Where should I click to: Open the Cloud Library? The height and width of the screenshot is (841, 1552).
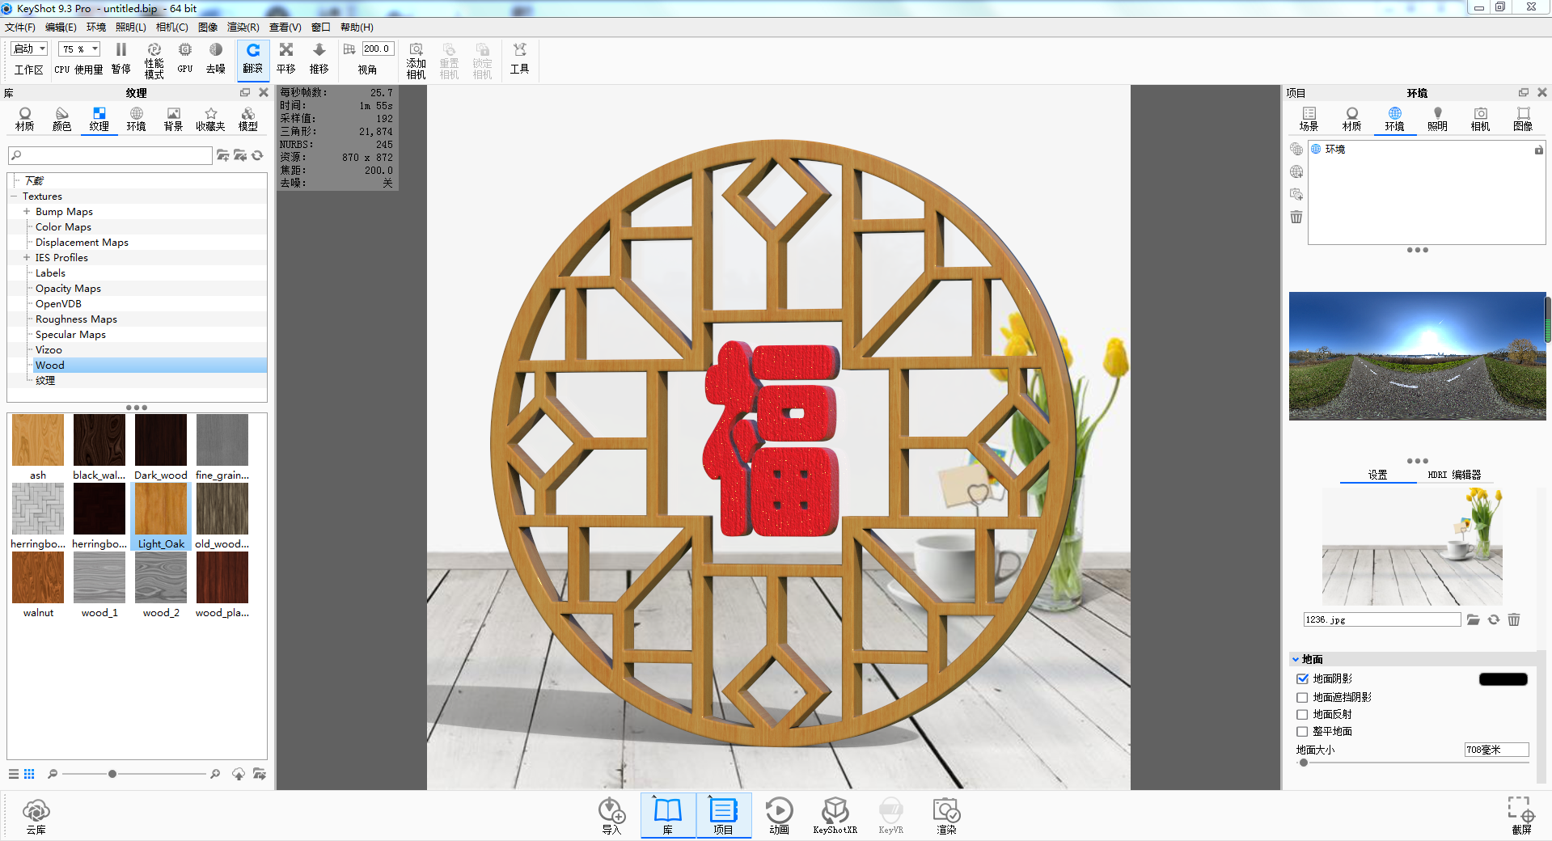click(36, 815)
